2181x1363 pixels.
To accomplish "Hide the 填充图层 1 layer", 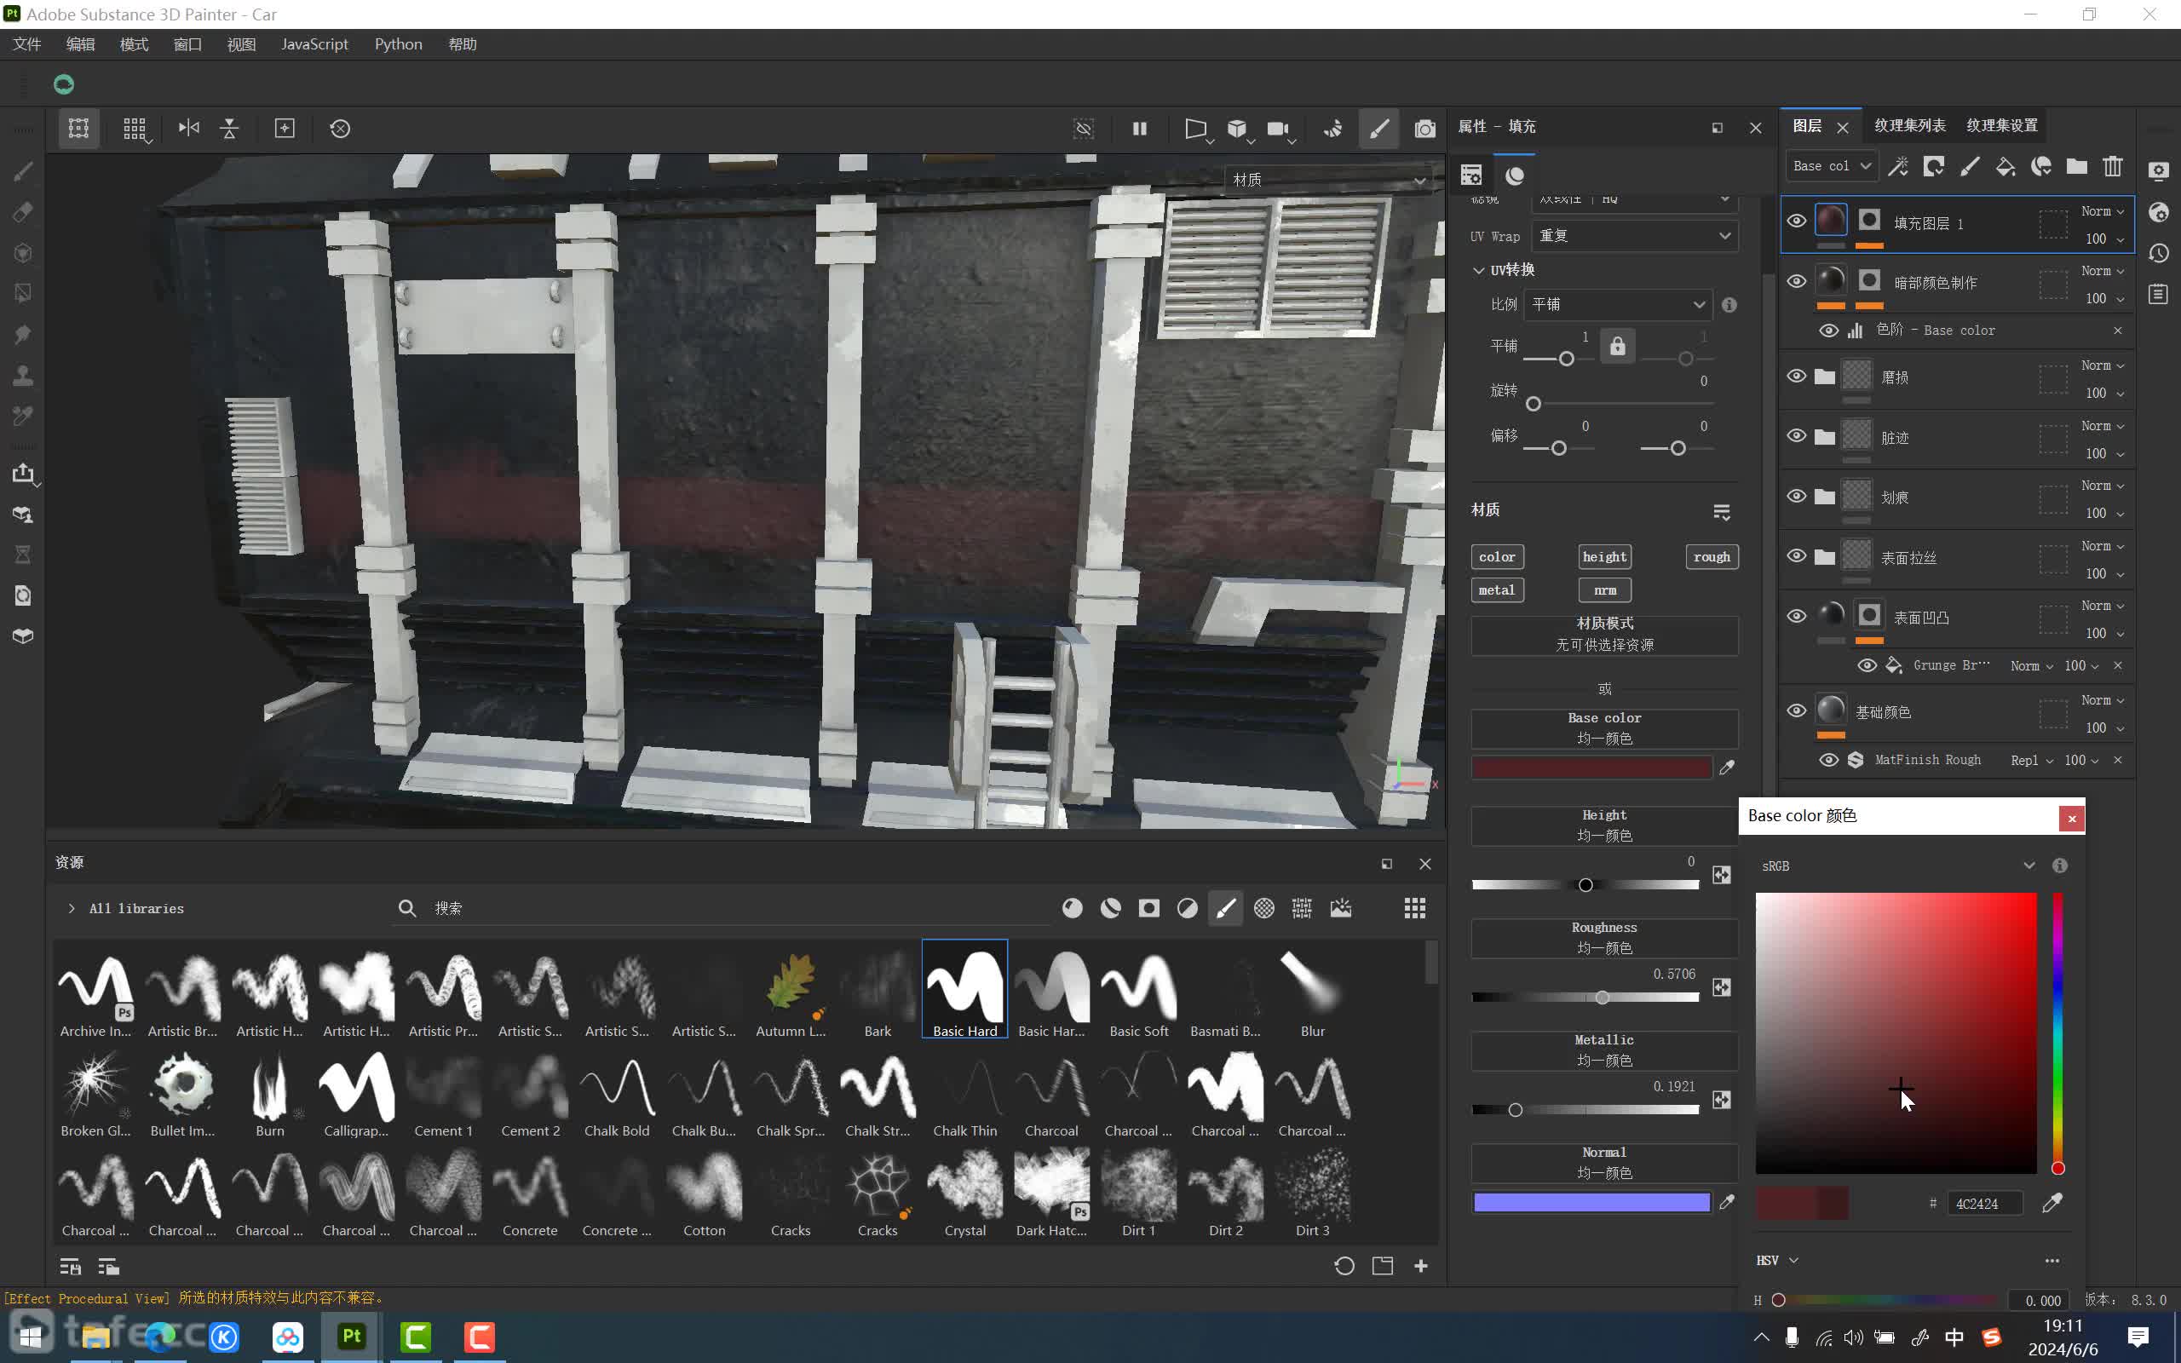I will 1796,221.
